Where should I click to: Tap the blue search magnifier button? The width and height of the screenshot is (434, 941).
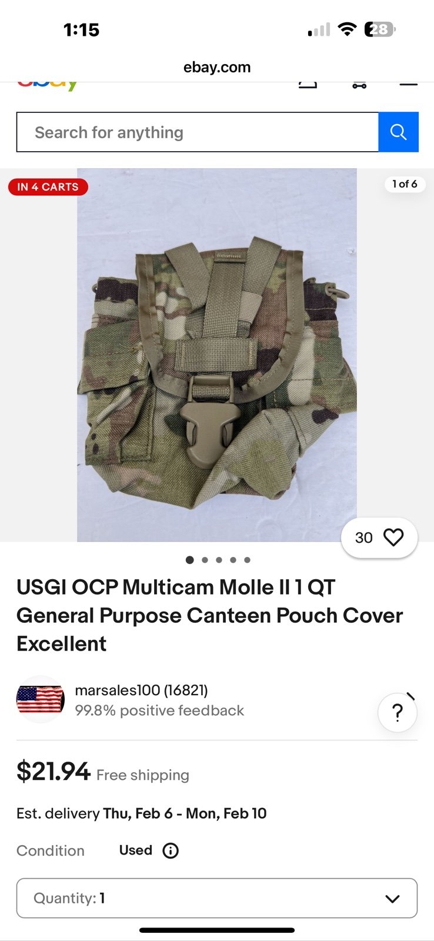pos(398,132)
